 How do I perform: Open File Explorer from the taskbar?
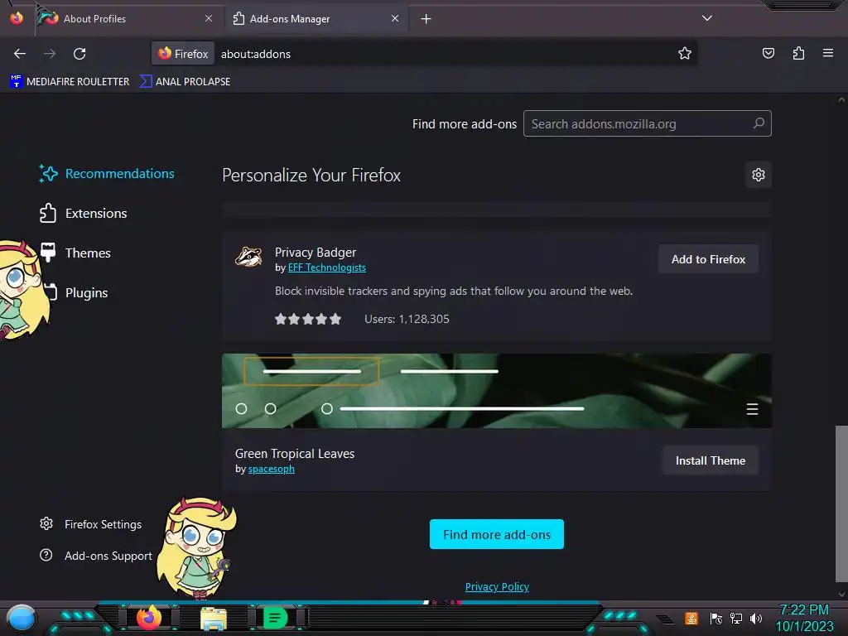[x=213, y=619]
